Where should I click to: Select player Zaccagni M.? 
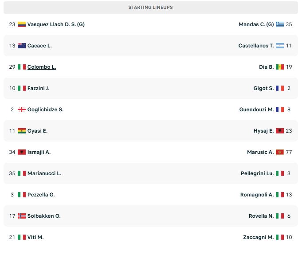[x=259, y=237]
